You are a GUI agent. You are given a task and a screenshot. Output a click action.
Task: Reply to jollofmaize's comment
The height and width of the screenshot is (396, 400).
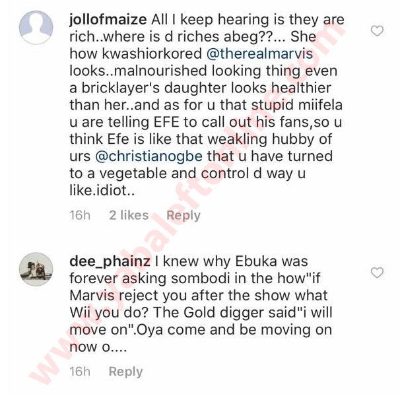pos(183,216)
